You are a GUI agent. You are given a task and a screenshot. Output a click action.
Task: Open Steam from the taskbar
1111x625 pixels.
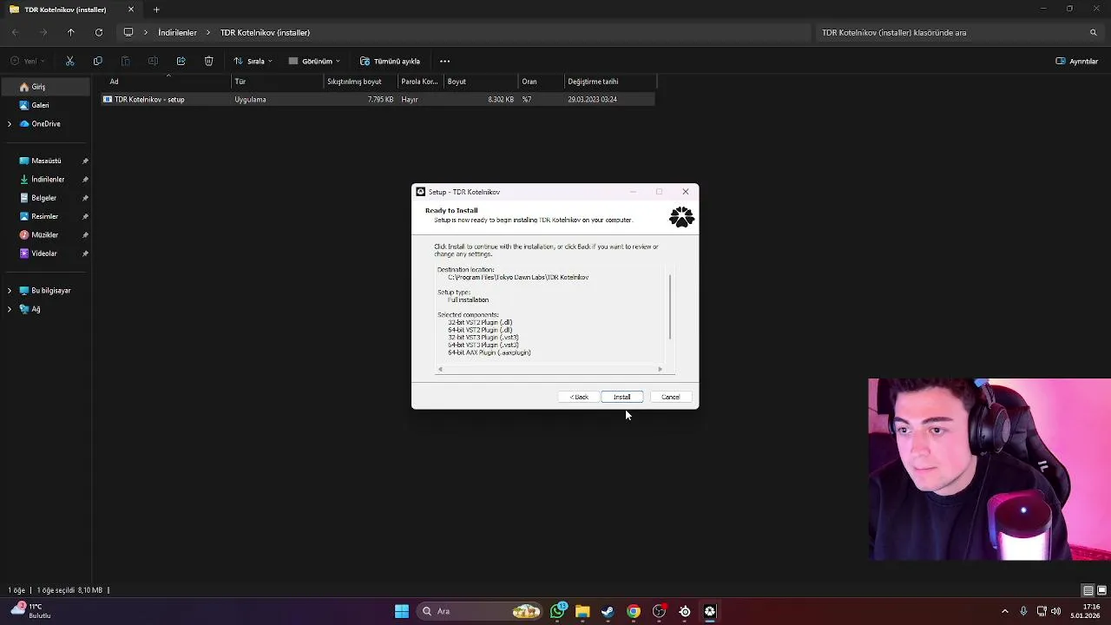click(x=608, y=611)
